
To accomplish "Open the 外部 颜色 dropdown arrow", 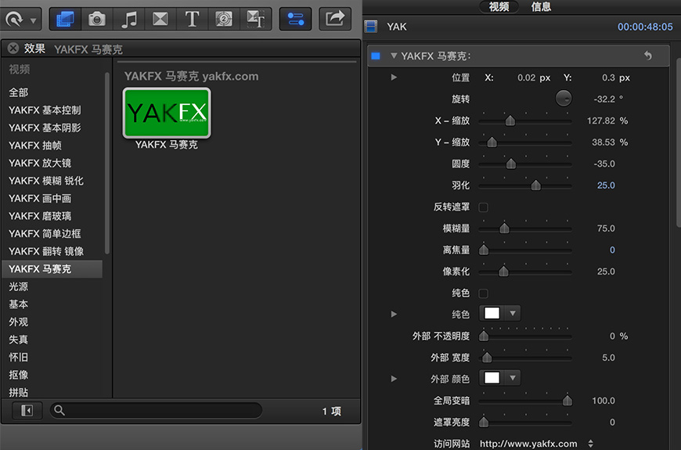I will coord(513,378).
